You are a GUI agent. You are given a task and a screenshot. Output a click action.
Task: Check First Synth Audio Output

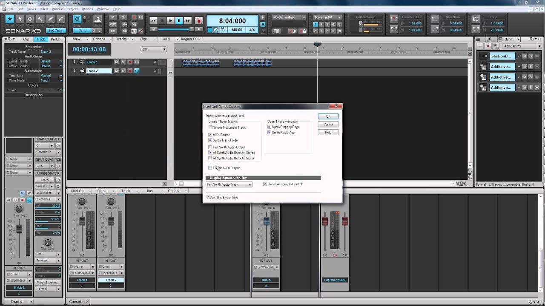pyautogui.click(x=210, y=147)
